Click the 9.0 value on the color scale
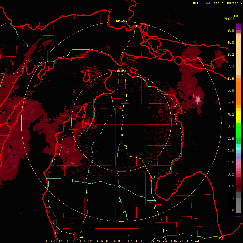This screenshot has height=243, width=243. click(231, 42)
